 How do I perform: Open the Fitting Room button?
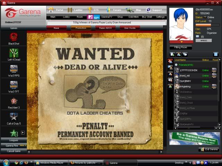(x=181, y=48)
